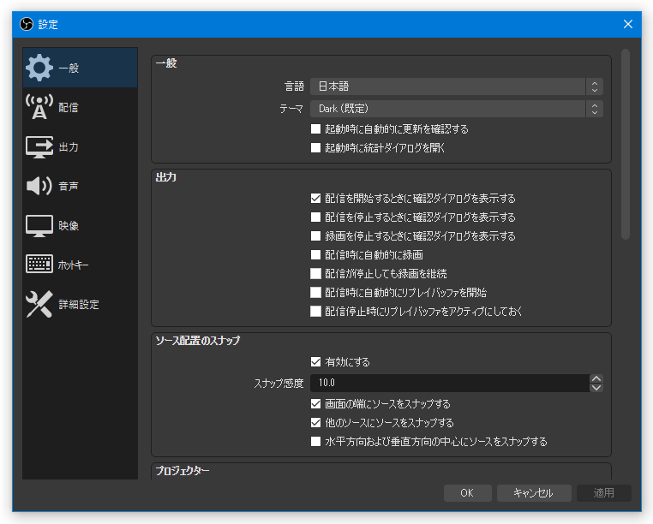
Task: Uncheck 画面の端にソースをスナップする
Action: (315, 404)
